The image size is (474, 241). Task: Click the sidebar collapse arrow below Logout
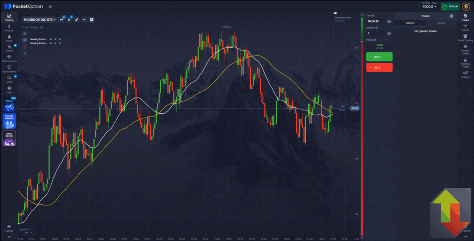tap(9, 237)
